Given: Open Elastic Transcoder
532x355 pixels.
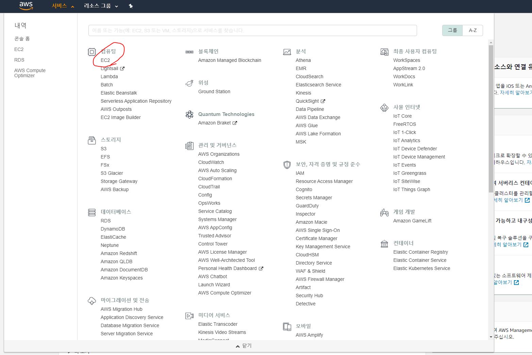Looking at the screenshot, I should [x=218, y=324].
